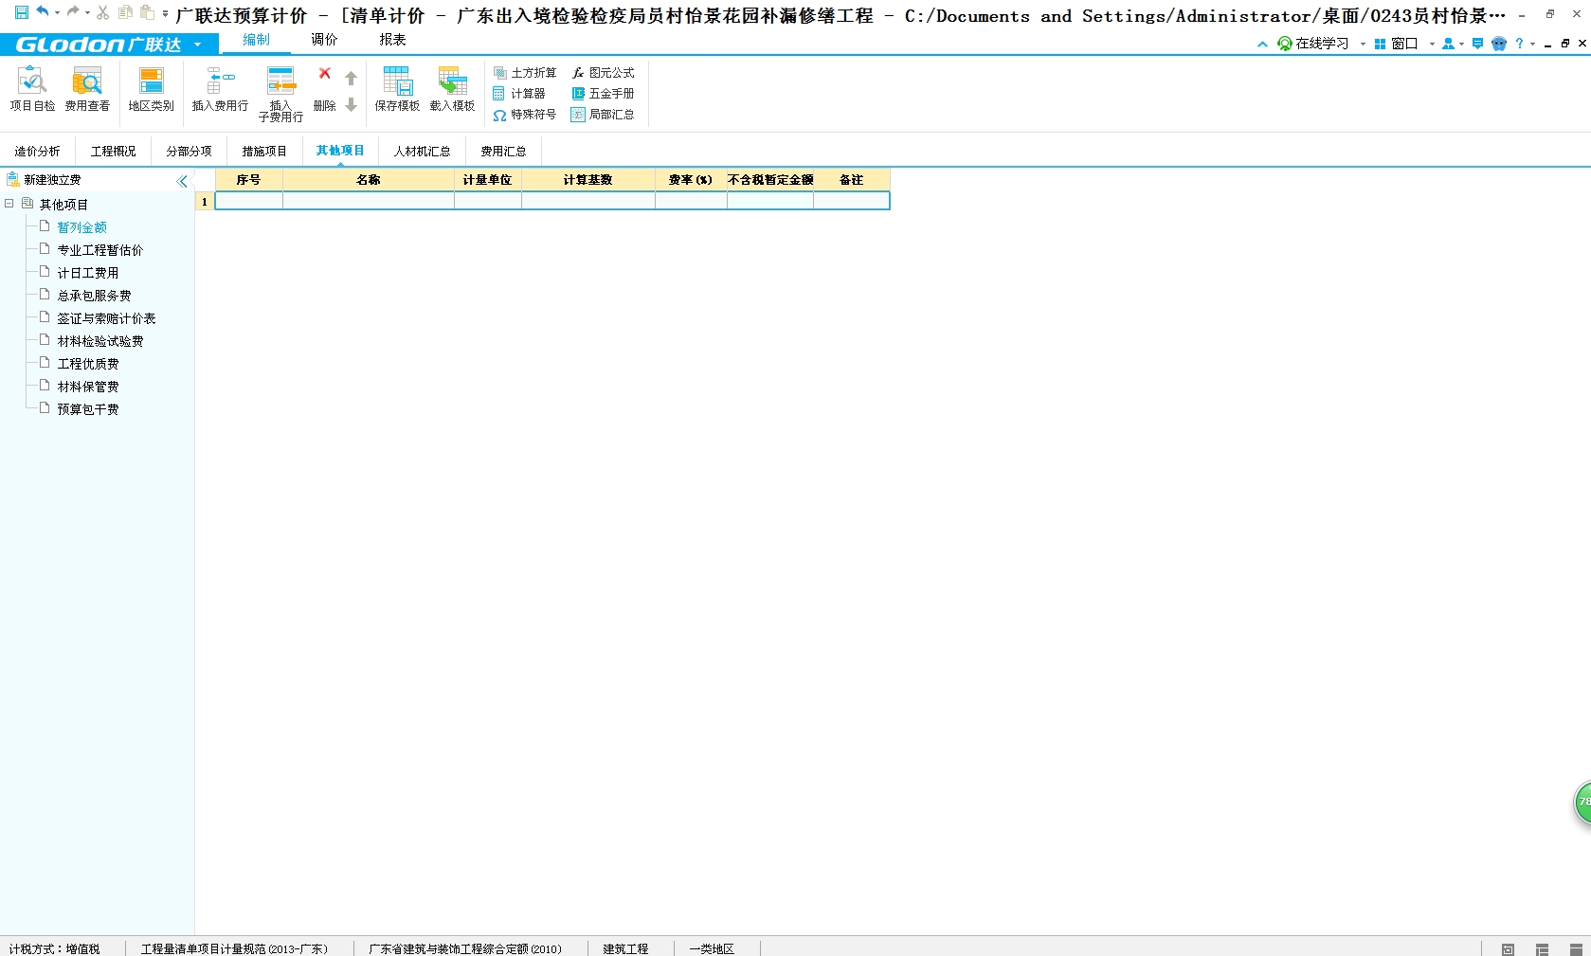Click 插入费用行 insert cost row
This screenshot has width=1591, height=956.
tap(220, 90)
